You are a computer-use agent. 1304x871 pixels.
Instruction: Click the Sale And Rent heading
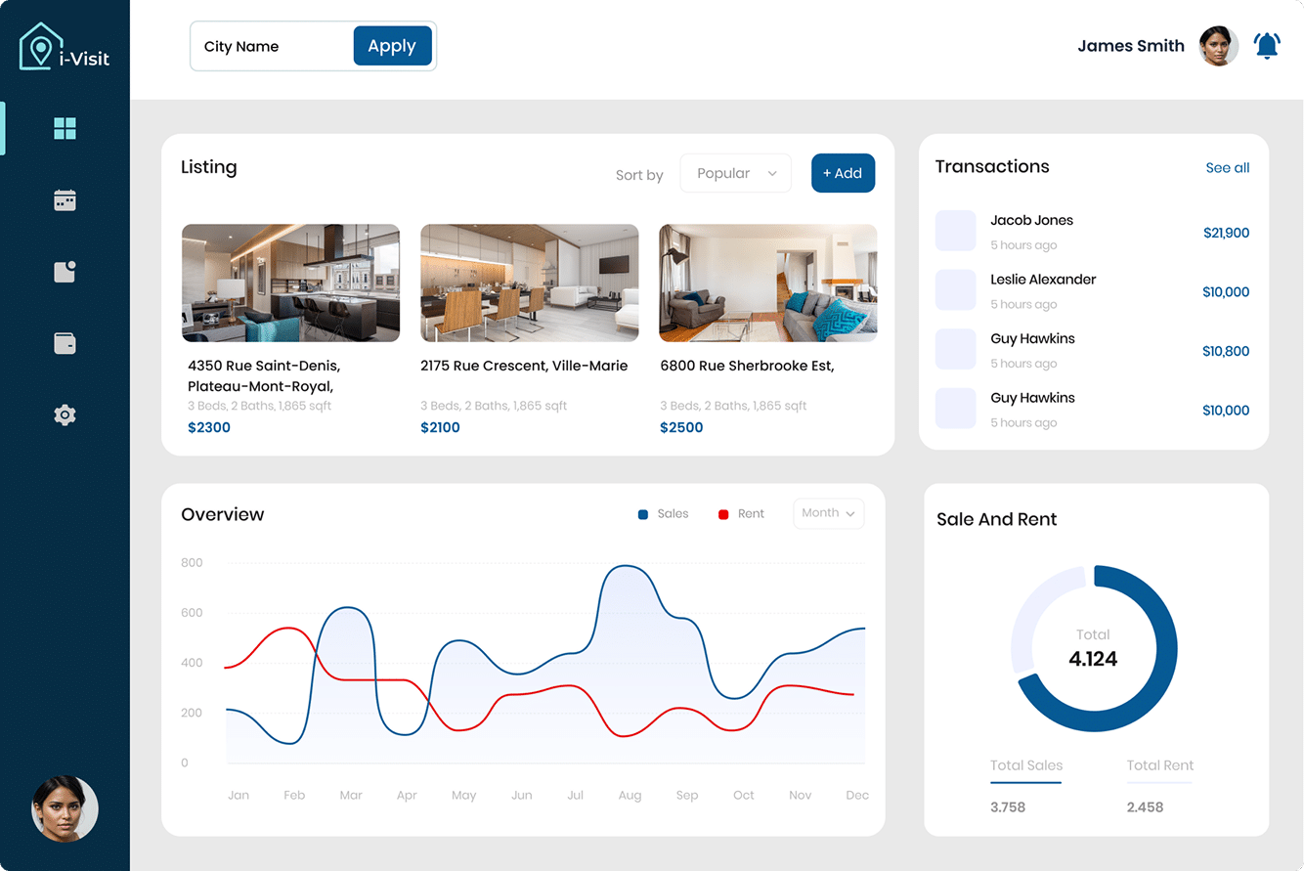tap(996, 519)
